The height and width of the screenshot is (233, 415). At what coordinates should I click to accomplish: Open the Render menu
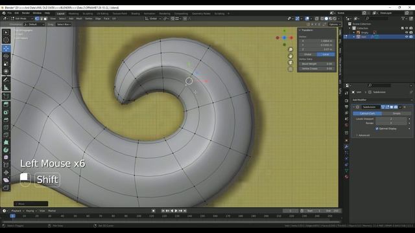[26, 13]
